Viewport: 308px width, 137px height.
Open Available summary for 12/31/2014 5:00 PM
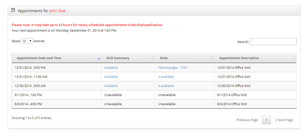coord(111,68)
